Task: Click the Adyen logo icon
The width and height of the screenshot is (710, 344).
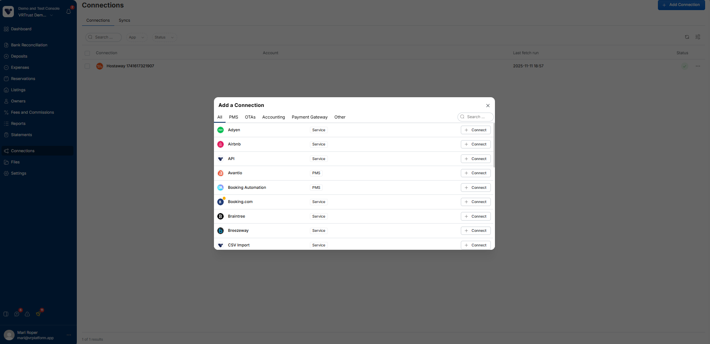Action: [x=220, y=130]
